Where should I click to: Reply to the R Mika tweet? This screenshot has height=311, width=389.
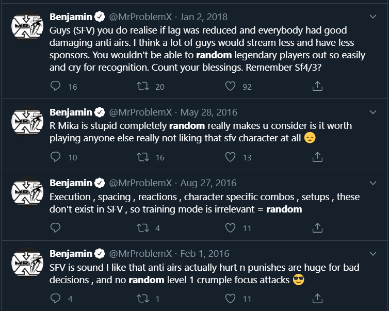tap(56, 157)
